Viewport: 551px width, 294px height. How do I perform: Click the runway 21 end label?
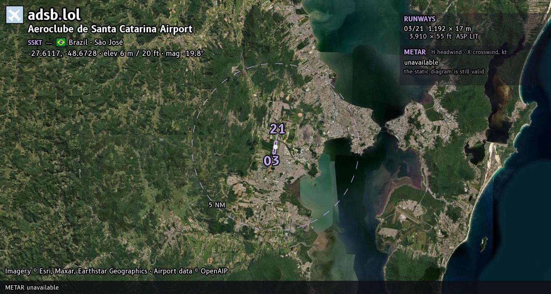tap(277, 129)
